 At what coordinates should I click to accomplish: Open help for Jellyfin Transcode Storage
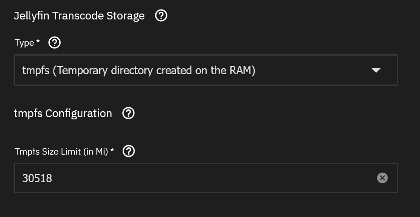161,16
